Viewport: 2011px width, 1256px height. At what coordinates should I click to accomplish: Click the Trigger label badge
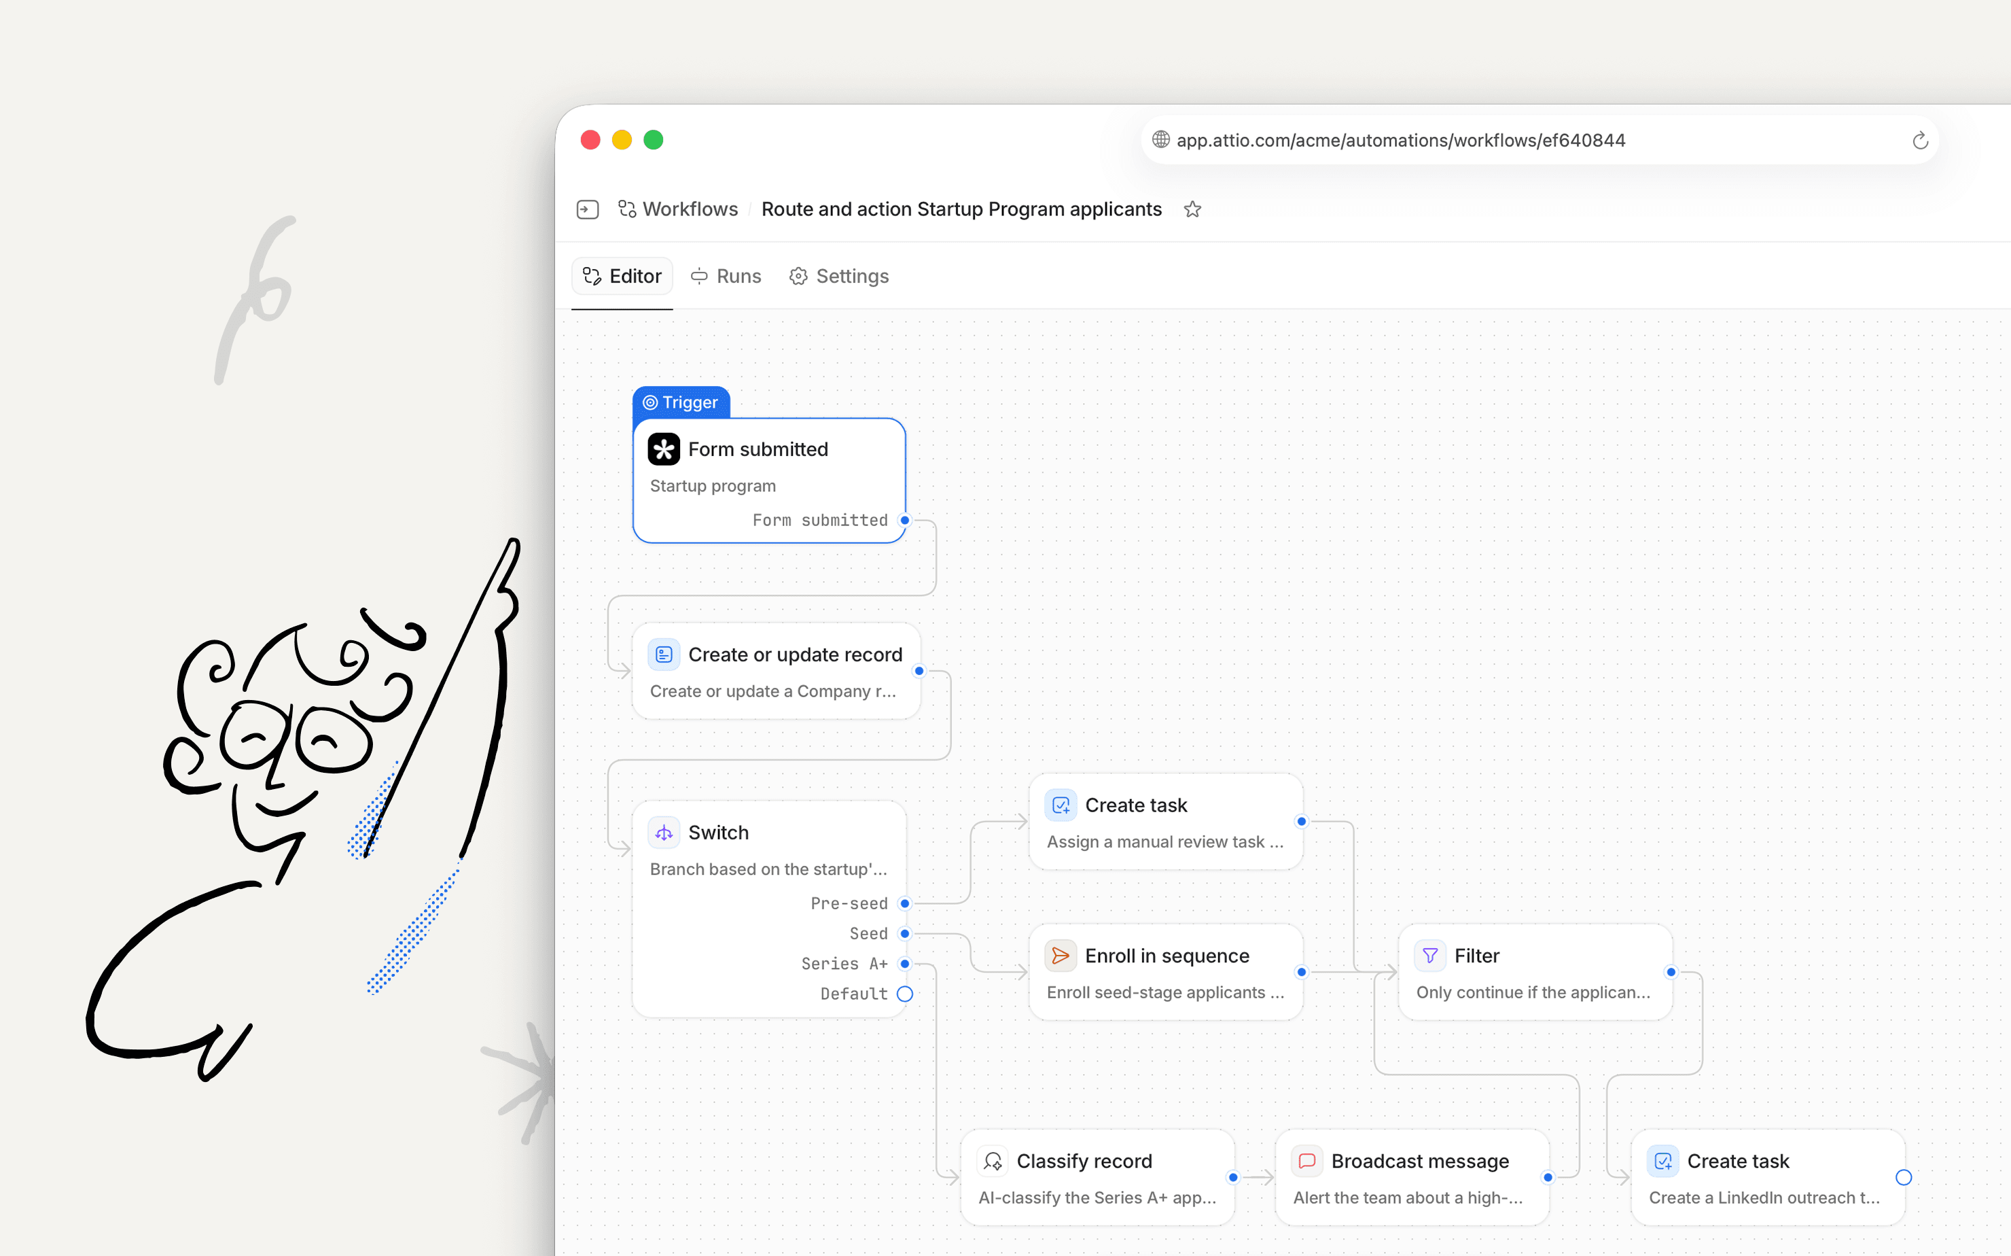click(681, 402)
